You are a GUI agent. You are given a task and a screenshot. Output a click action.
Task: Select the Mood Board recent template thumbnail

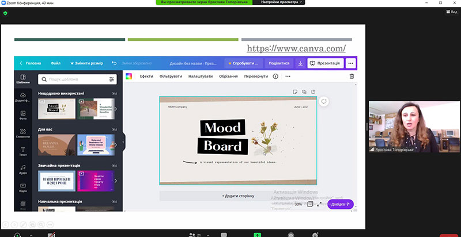tap(56, 109)
